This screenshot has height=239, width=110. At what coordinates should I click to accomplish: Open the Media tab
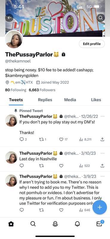[x=70, y=100]
